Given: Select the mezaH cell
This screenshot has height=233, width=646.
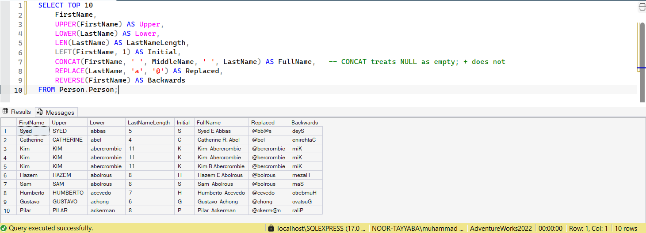Looking at the screenshot, I should coord(306,175).
